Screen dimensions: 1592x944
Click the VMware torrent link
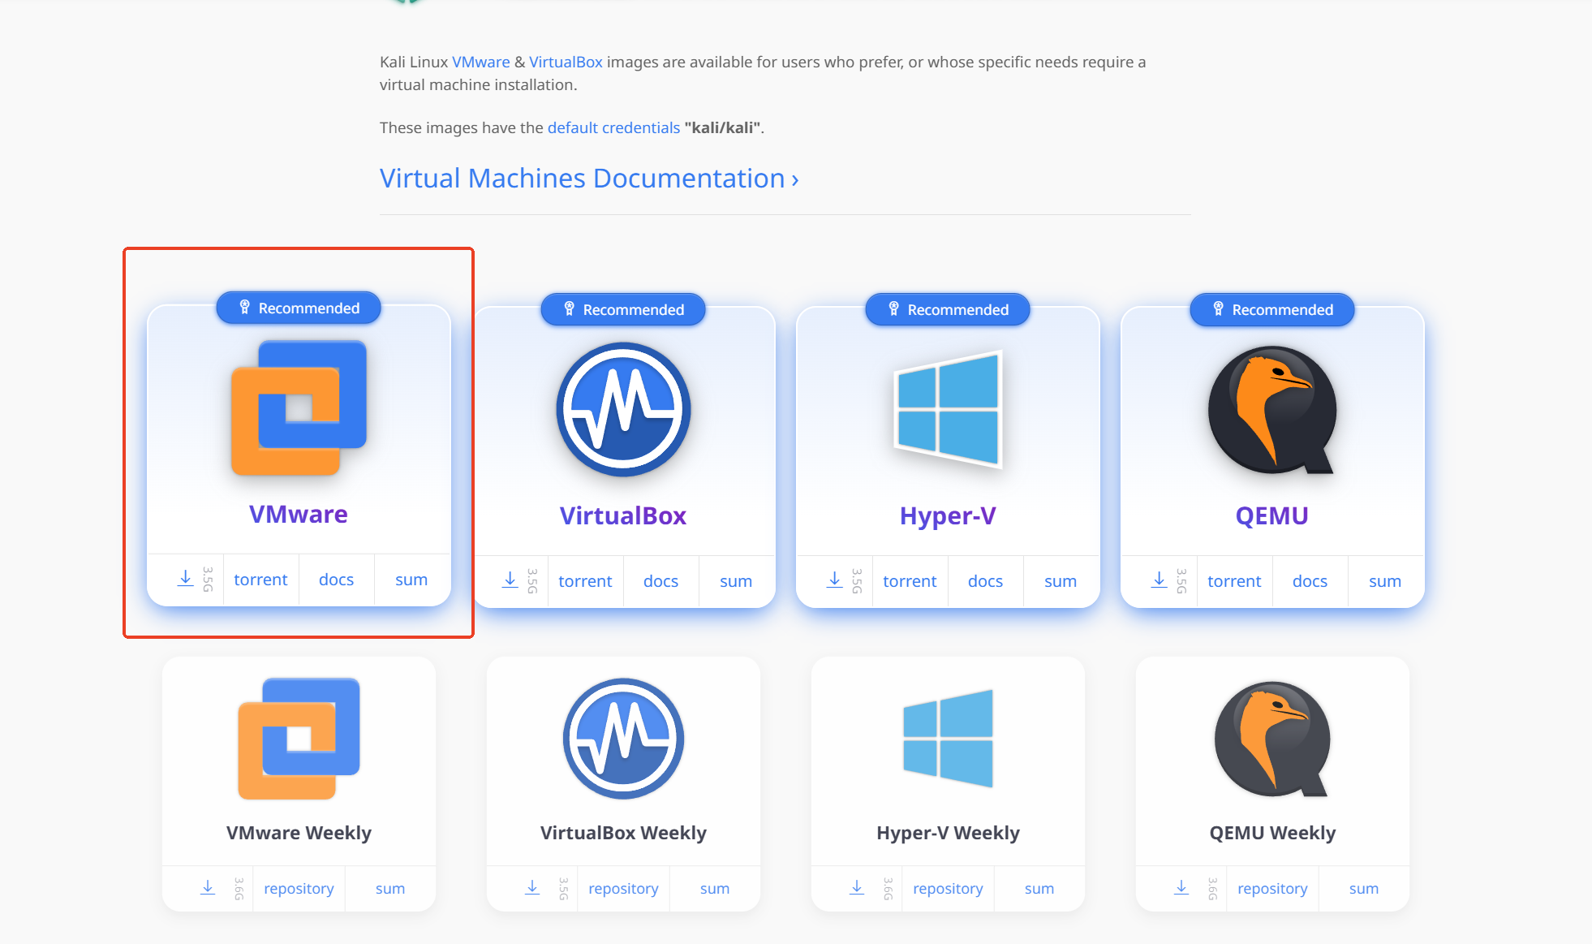[x=260, y=580]
